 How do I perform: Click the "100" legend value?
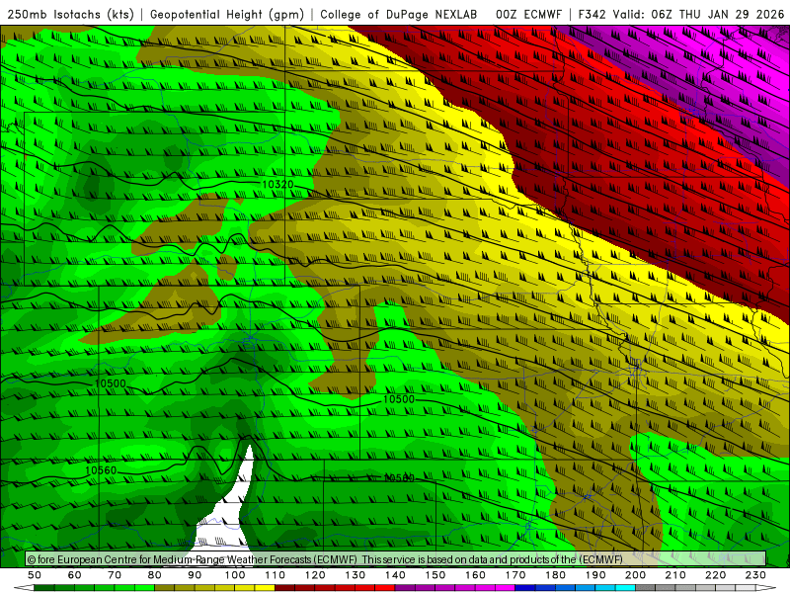(x=235, y=575)
